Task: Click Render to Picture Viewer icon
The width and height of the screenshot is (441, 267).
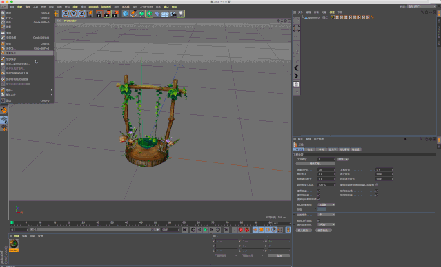Action: click(108, 14)
